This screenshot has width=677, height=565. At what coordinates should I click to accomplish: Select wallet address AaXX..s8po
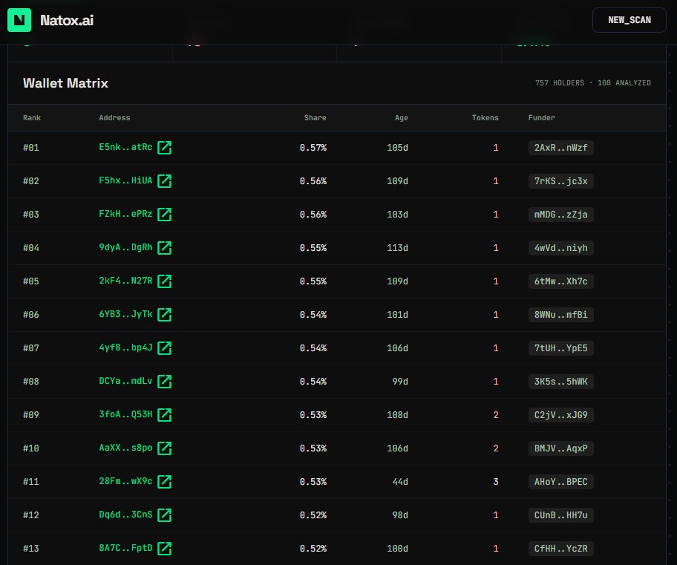125,448
